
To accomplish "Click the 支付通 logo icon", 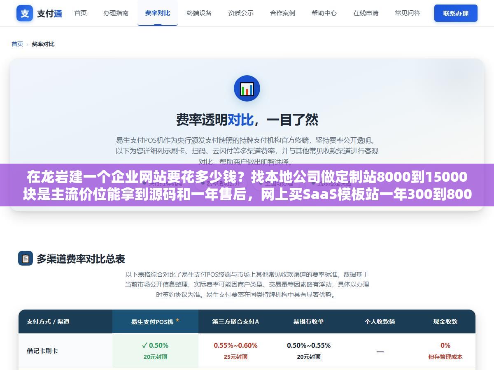I will pyautogui.click(x=25, y=13).
